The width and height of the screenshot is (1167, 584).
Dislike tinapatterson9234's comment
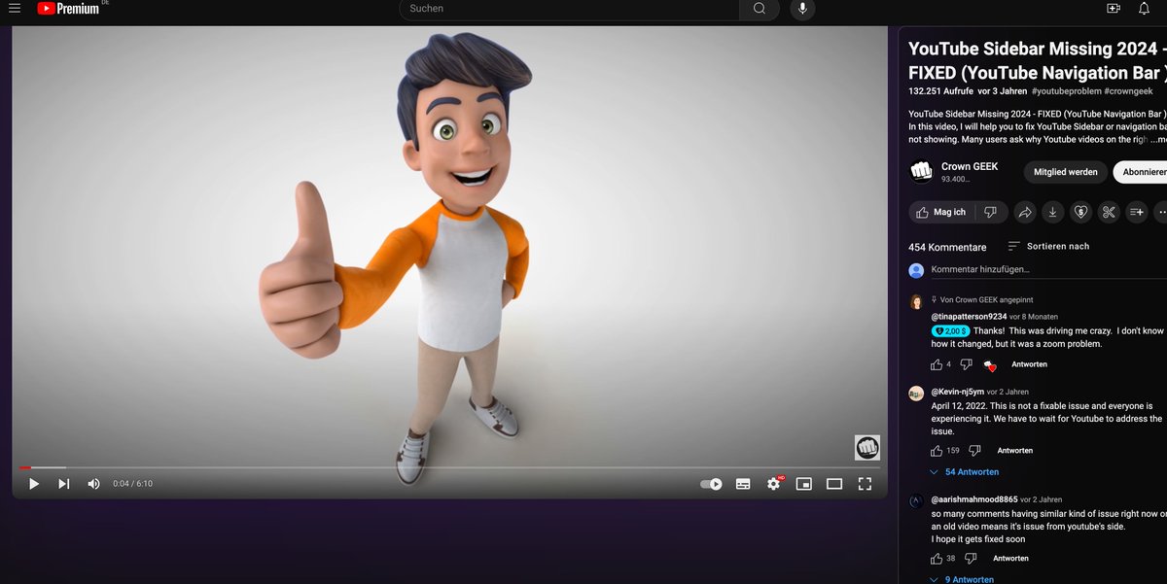(966, 364)
